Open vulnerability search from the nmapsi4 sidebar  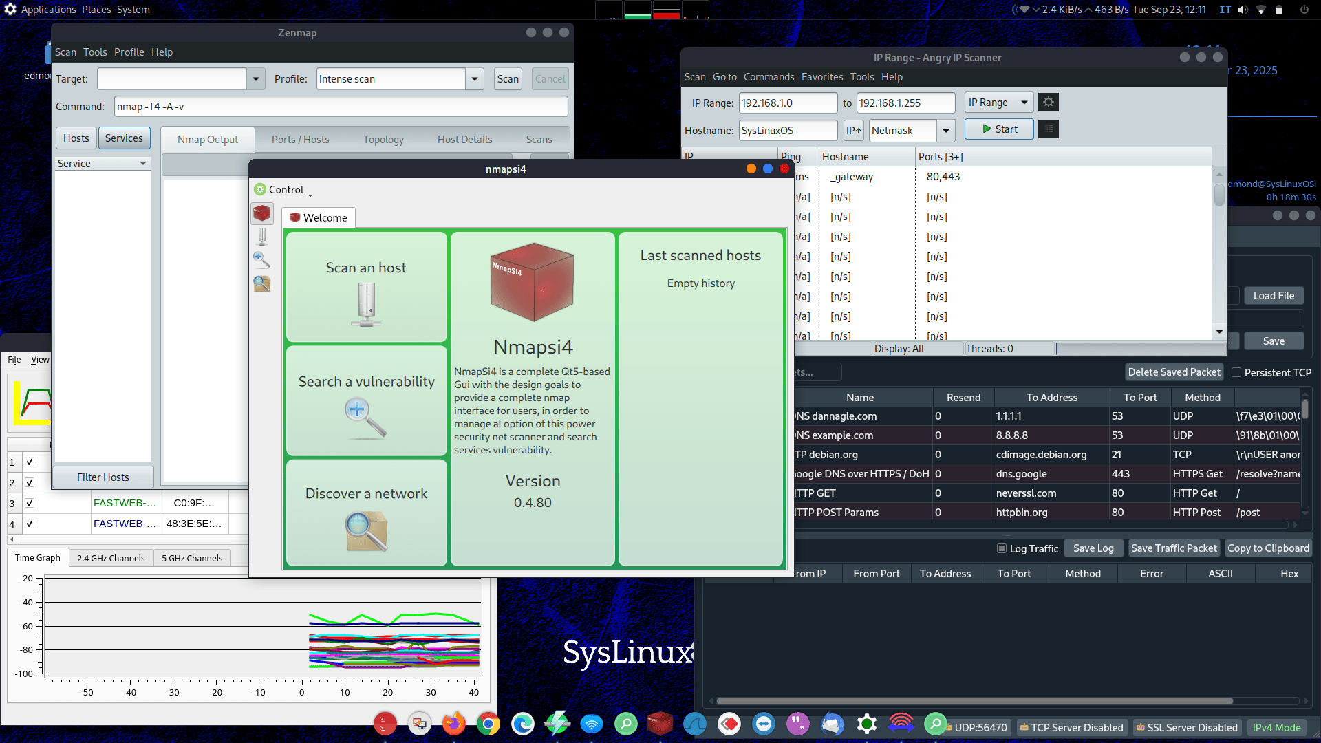click(x=261, y=259)
